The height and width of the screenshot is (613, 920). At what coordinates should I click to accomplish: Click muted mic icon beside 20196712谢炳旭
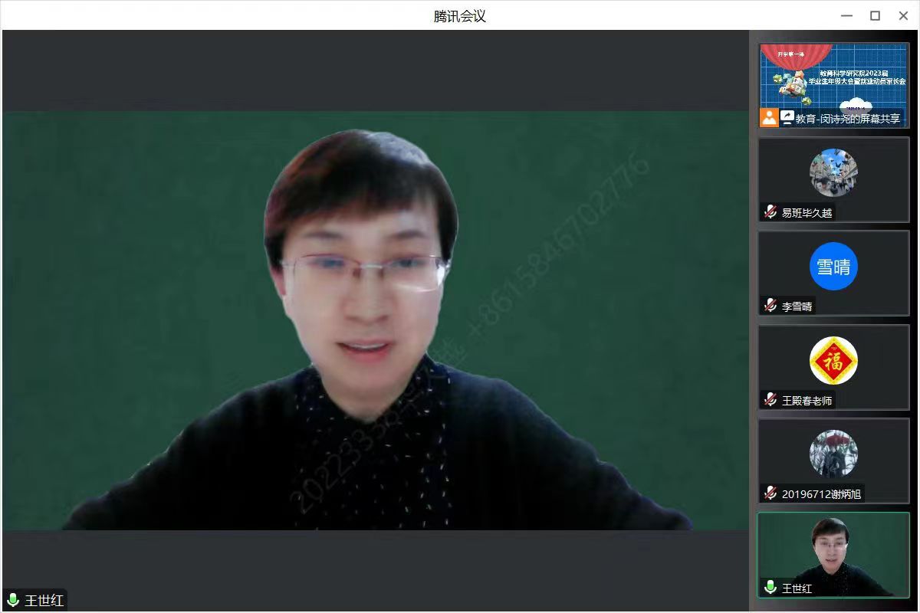(x=770, y=493)
